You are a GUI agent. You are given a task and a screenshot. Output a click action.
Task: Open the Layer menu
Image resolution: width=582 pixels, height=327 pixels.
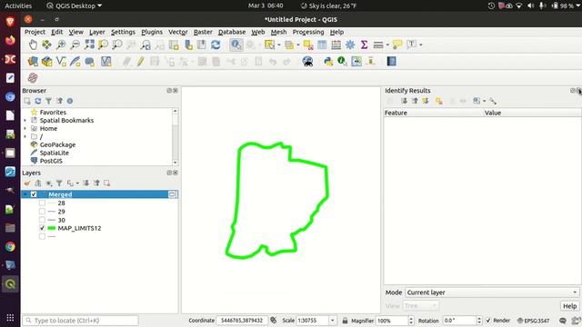[97, 32]
